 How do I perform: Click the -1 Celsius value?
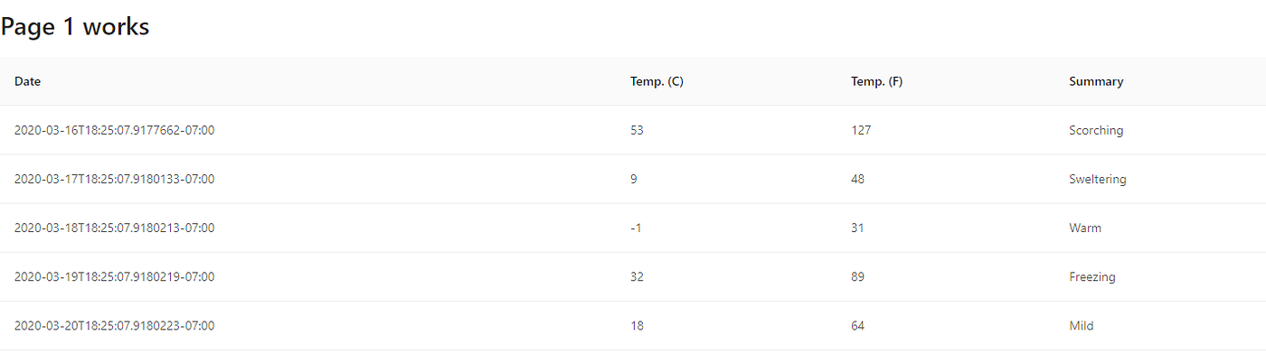(636, 228)
